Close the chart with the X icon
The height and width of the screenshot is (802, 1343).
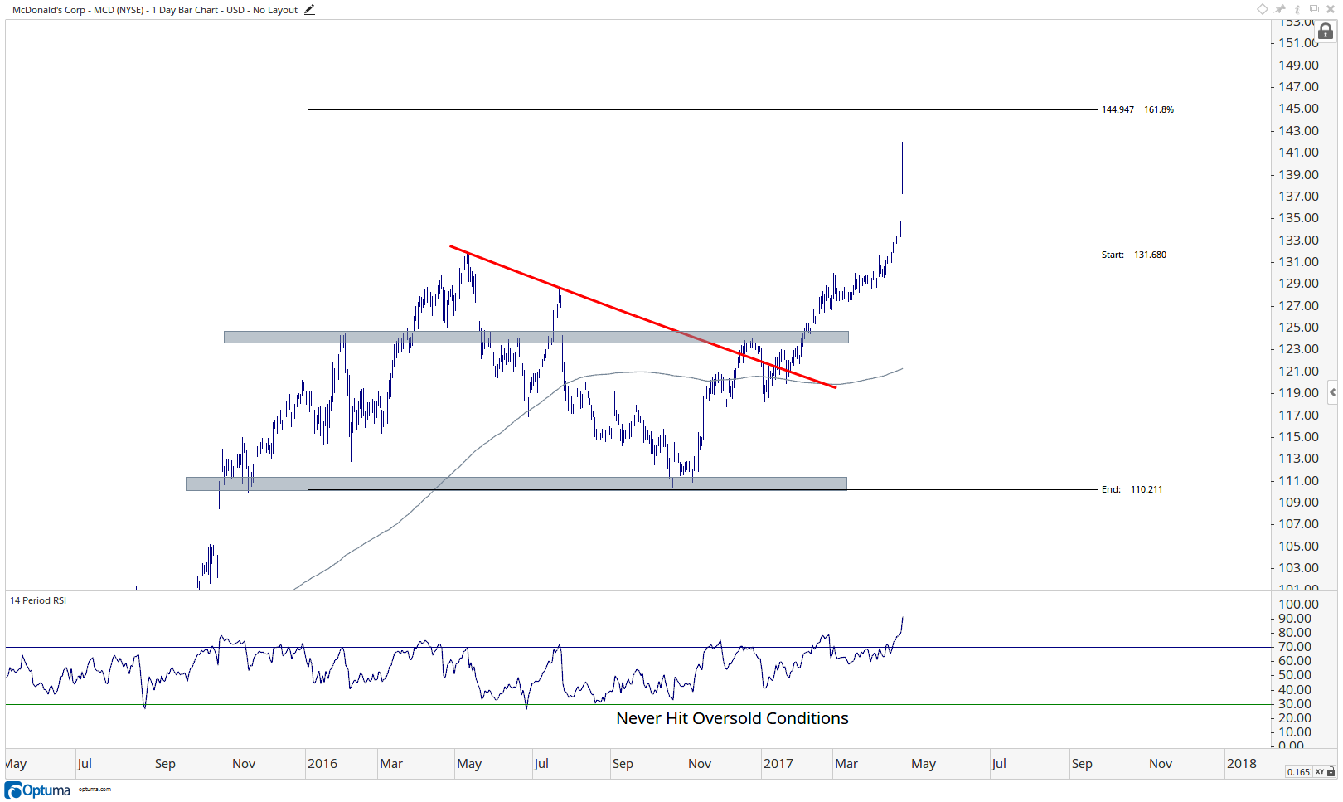(x=1331, y=9)
